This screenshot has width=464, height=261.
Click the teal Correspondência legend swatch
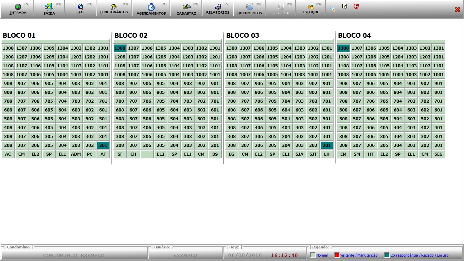coord(387,255)
